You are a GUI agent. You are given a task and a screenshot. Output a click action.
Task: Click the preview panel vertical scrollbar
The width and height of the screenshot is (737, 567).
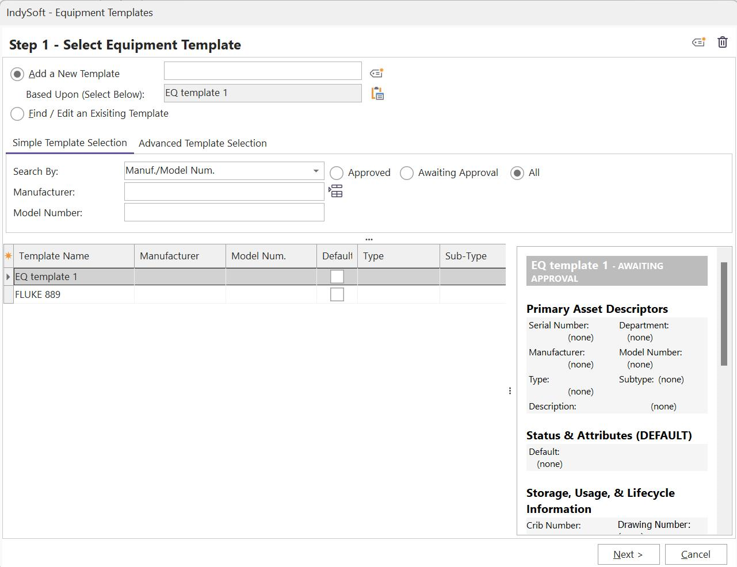click(x=724, y=313)
